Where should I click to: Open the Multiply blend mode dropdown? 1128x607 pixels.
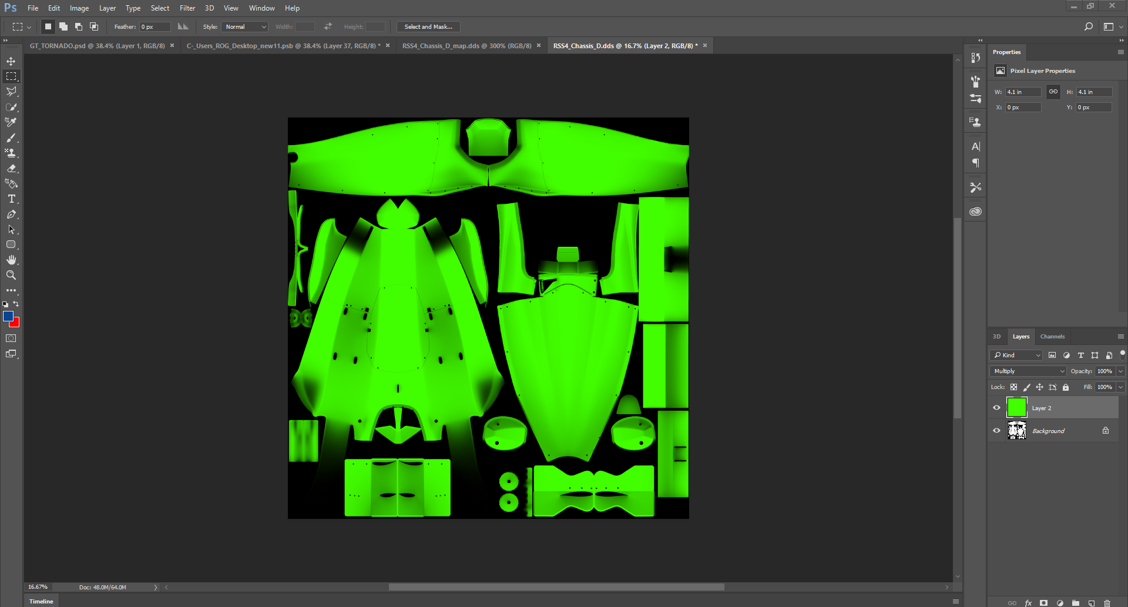[x=1028, y=371]
